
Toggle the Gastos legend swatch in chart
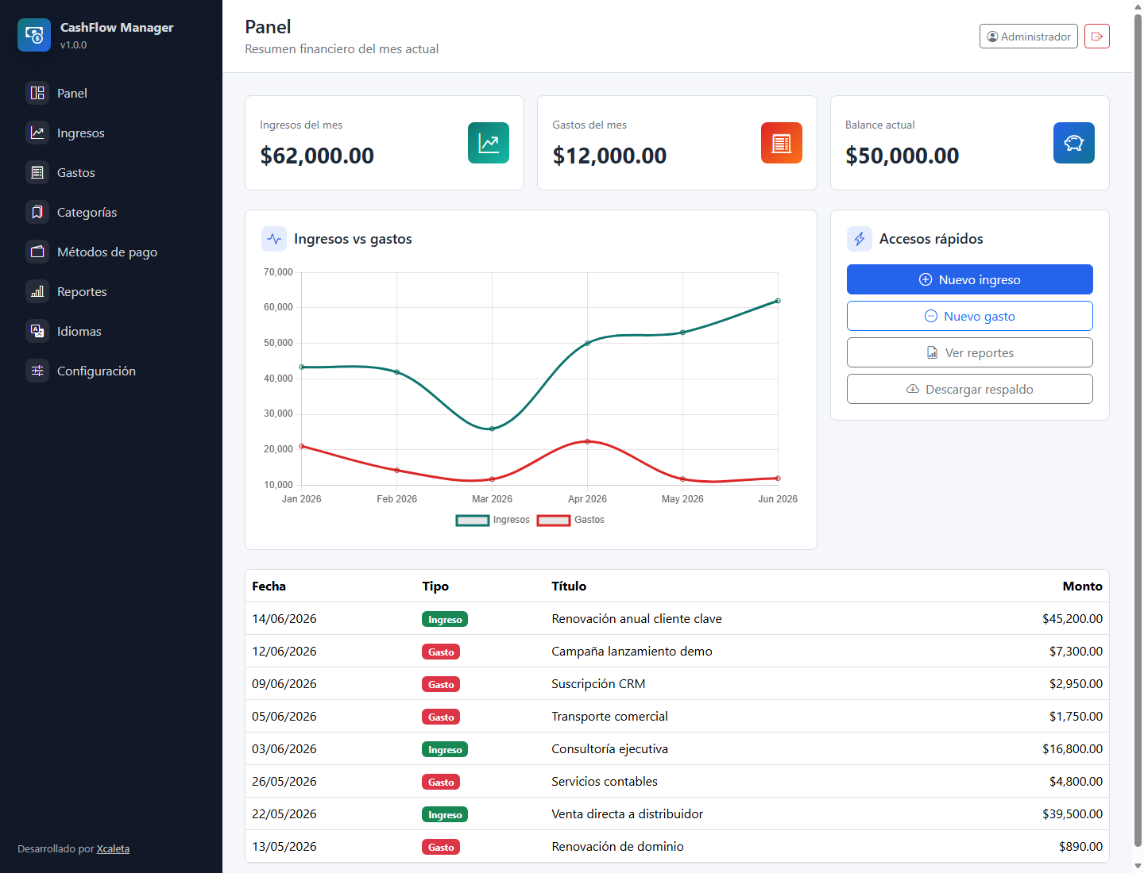tap(554, 521)
